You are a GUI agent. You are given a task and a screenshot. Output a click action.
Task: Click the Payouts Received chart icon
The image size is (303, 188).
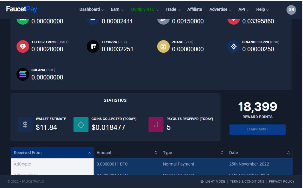pyautogui.click(x=156, y=124)
